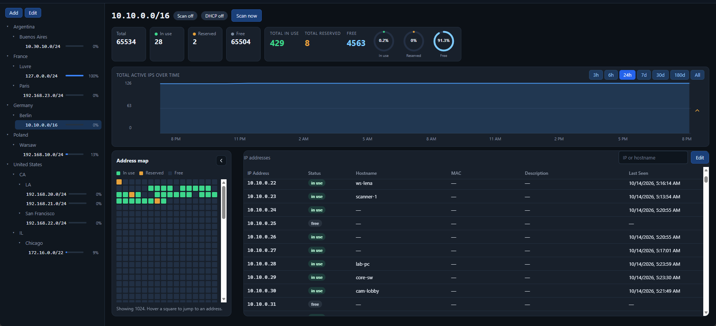This screenshot has height=326, width=716.
Task: Click hostname core-sw in the table
Action: 364,277
